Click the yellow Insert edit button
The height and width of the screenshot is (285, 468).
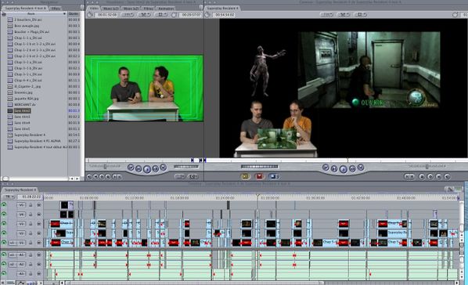pyautogui.click(x=245, y=176)
